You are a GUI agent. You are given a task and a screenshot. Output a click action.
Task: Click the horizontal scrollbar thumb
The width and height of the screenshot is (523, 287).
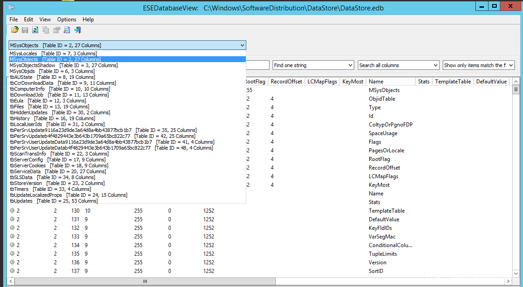point(145,282)
